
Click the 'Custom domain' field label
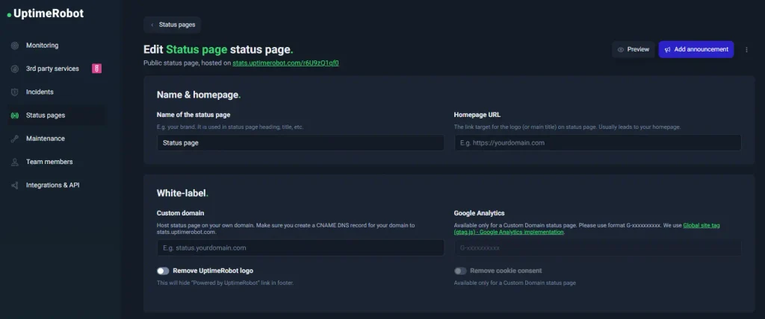click(181, 213)
